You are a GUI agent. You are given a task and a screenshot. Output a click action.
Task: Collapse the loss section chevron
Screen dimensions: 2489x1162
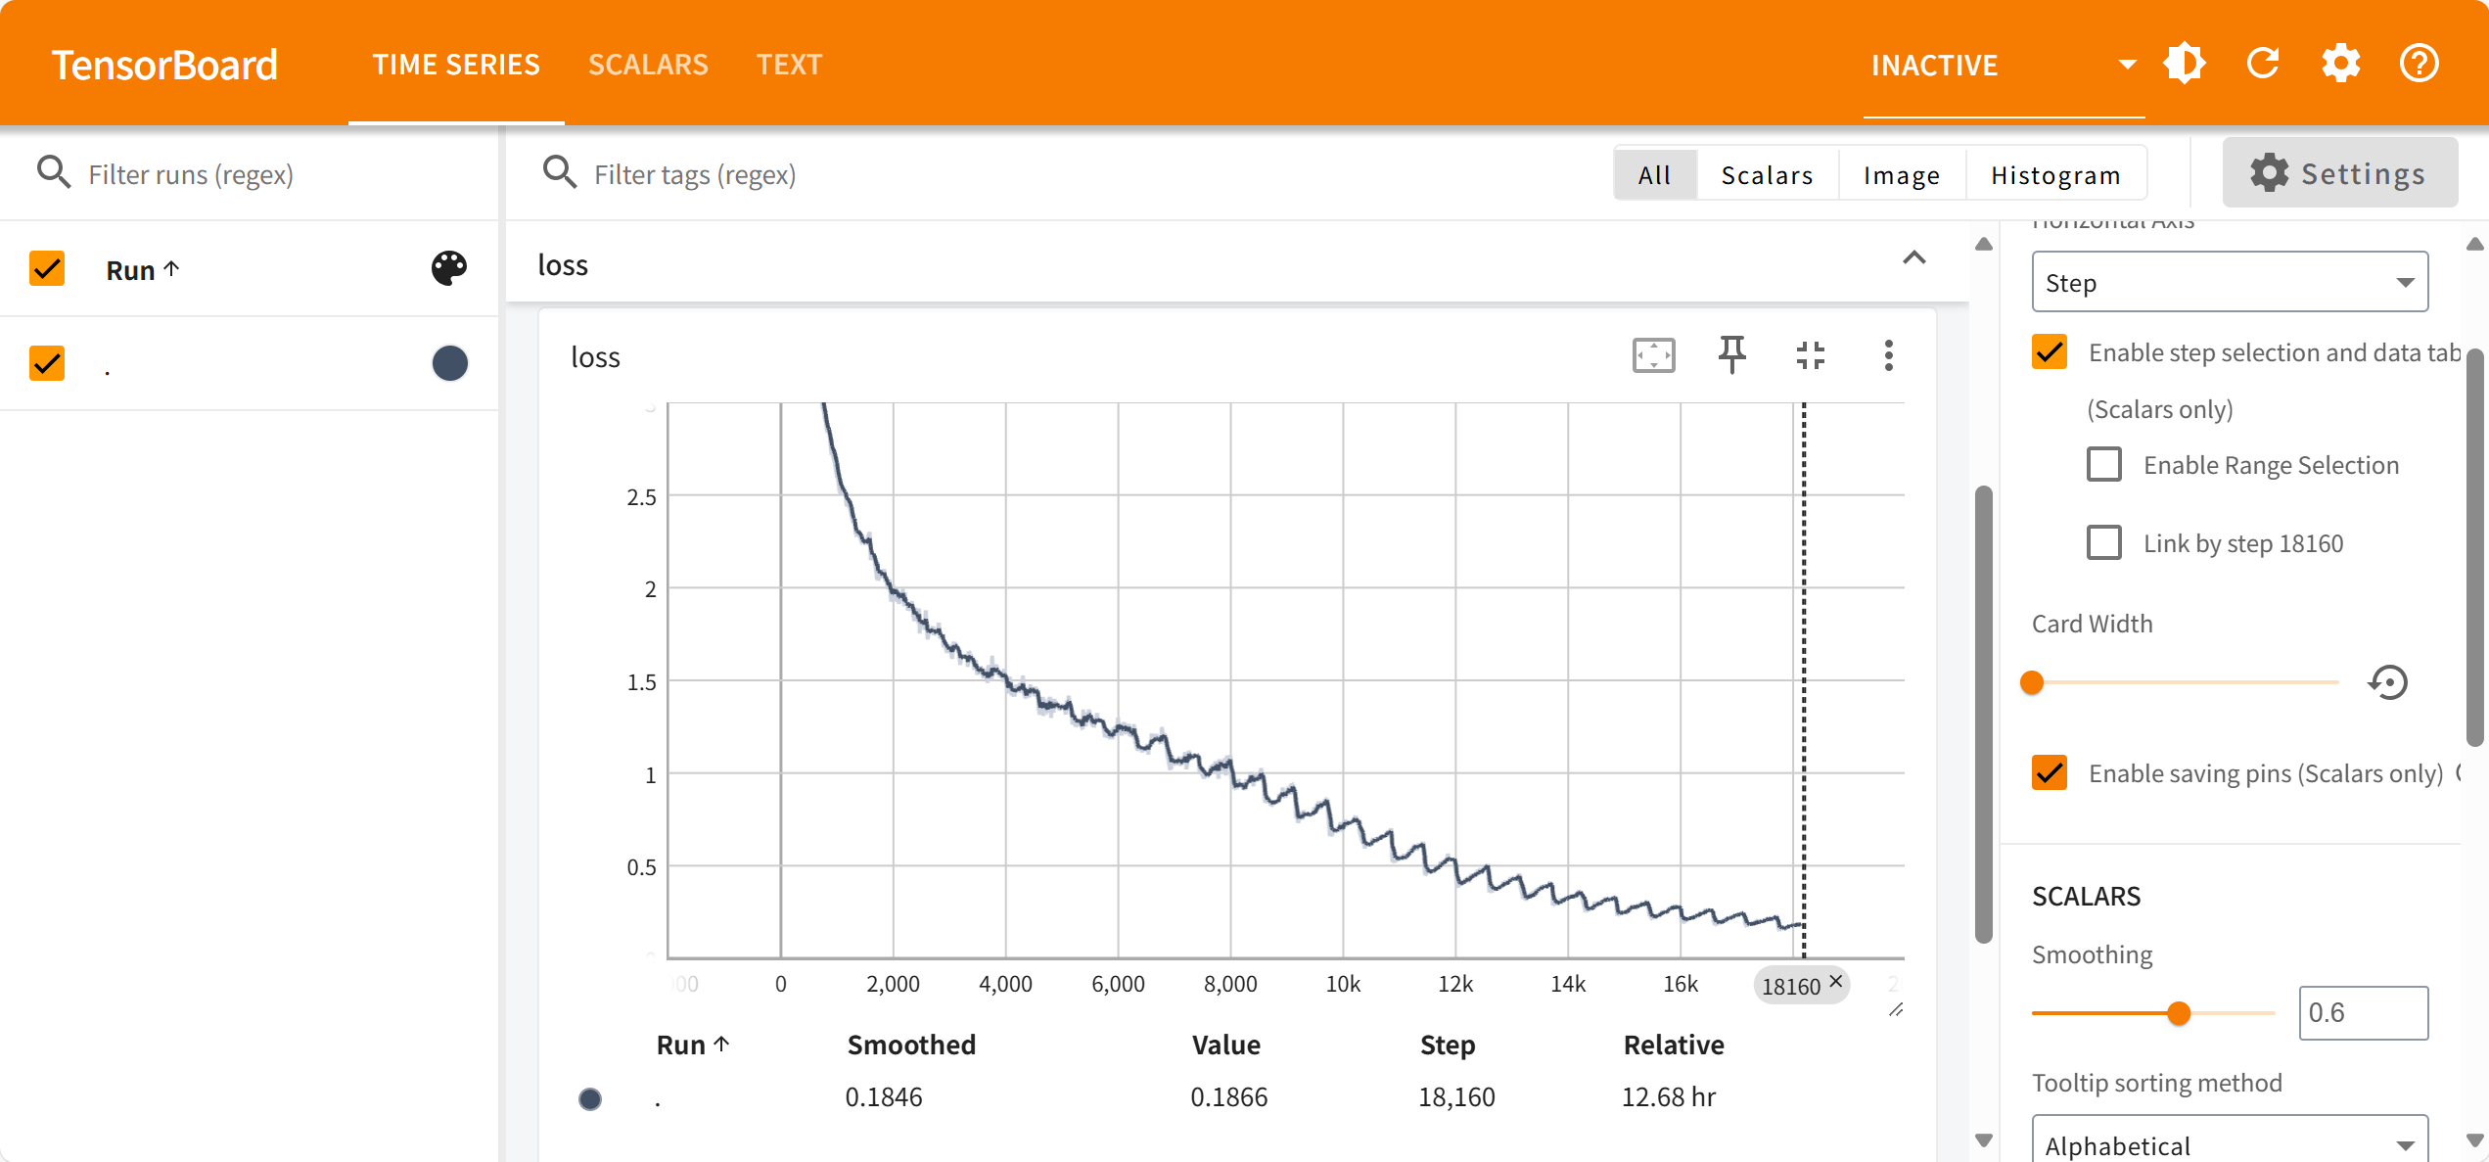click(x=1913, y=258)
